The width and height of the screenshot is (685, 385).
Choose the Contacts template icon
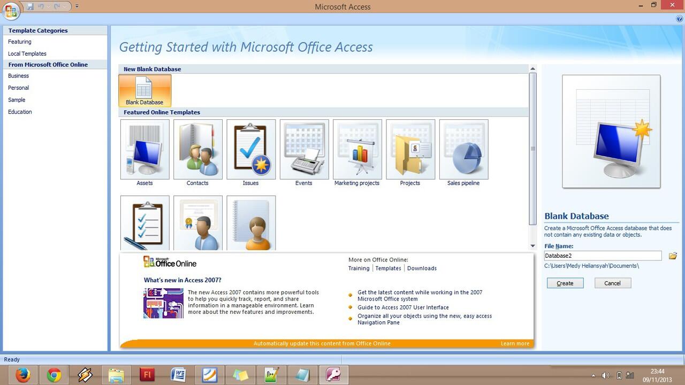click(x=197, y=150)
